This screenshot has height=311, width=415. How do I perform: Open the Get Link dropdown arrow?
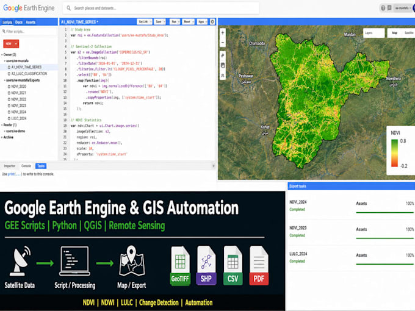coord(151,22)
